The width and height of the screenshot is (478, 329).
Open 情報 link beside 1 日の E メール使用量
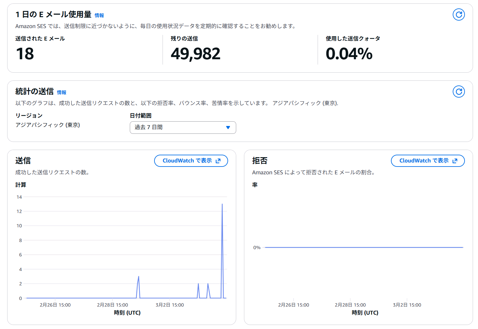coord(99,15)
